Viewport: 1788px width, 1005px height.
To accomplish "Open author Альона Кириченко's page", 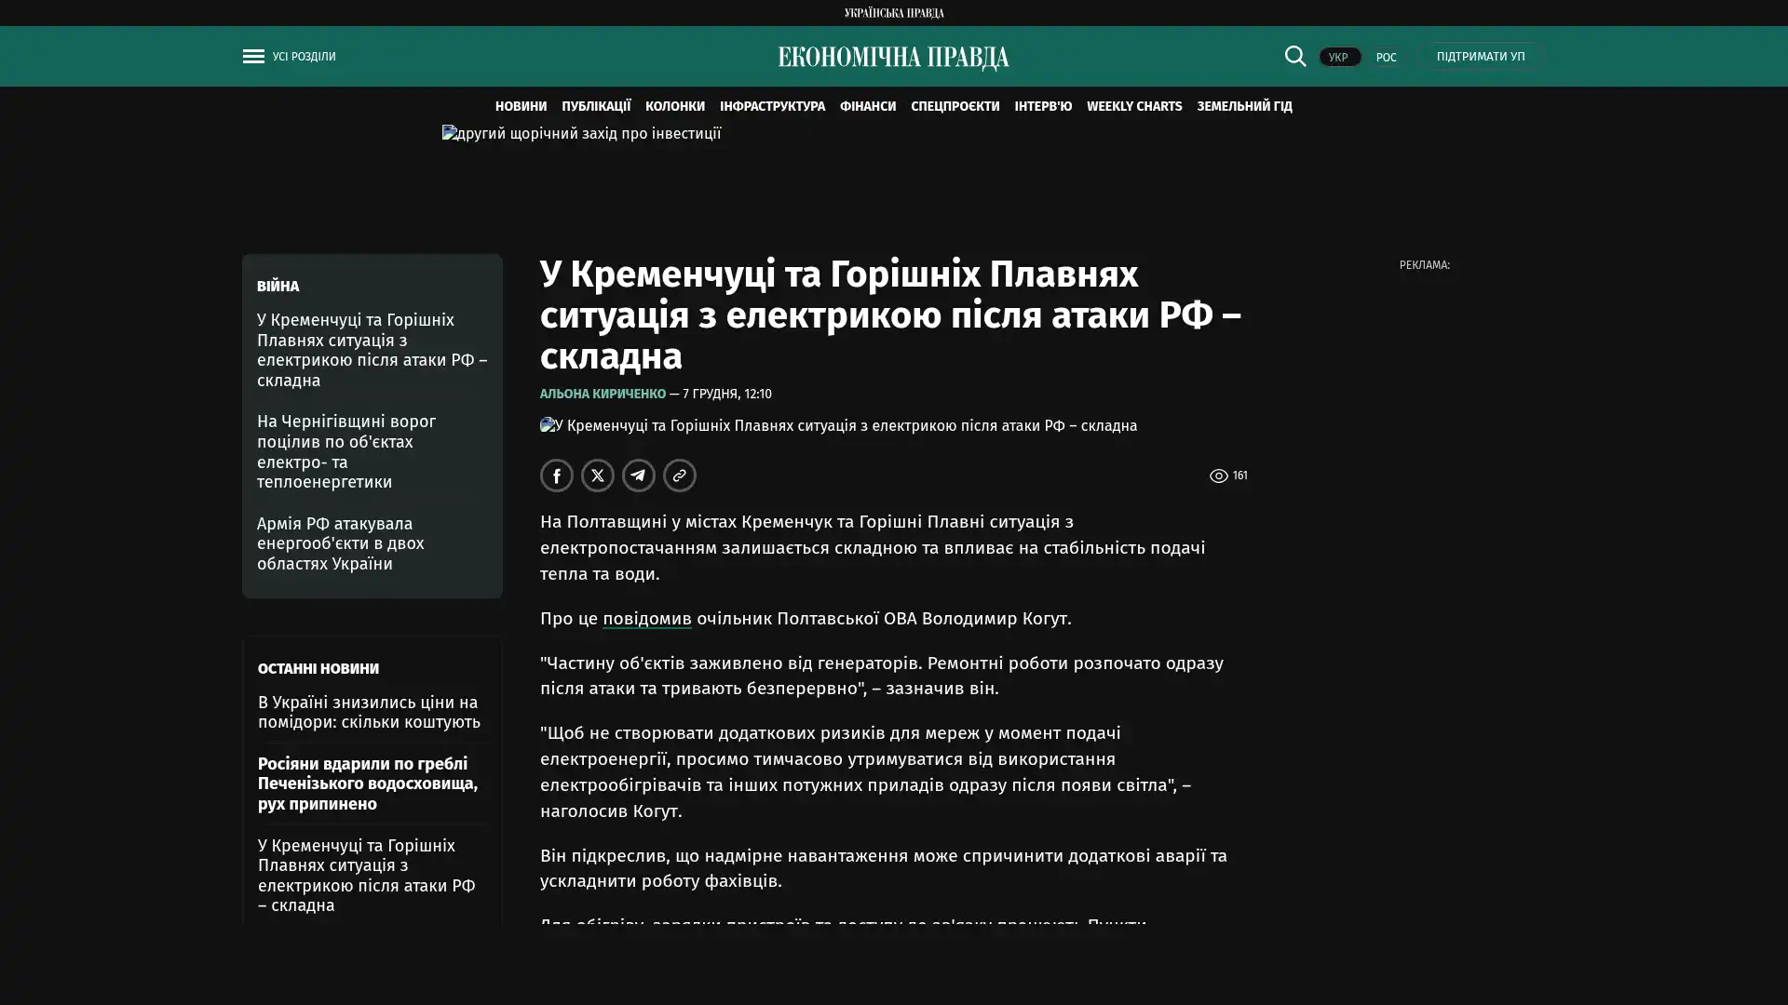I will tap(603, 394).
